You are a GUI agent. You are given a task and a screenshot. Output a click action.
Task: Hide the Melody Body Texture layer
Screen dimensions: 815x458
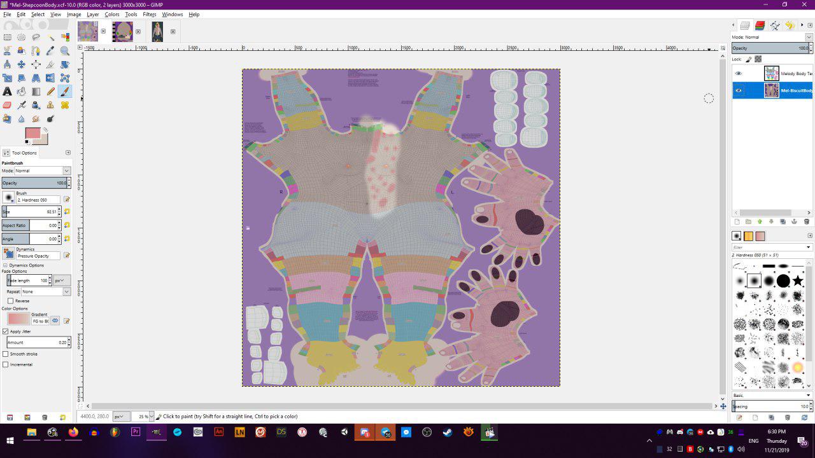coord(739,74)
